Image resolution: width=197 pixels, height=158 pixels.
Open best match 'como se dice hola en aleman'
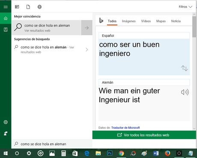tap(46, 27)
